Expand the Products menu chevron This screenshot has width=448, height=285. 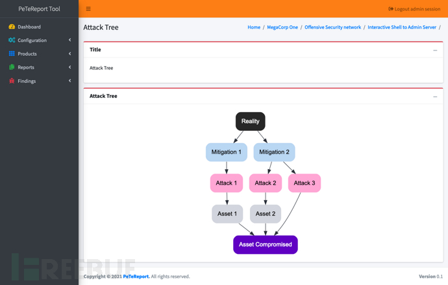point(70,54)
